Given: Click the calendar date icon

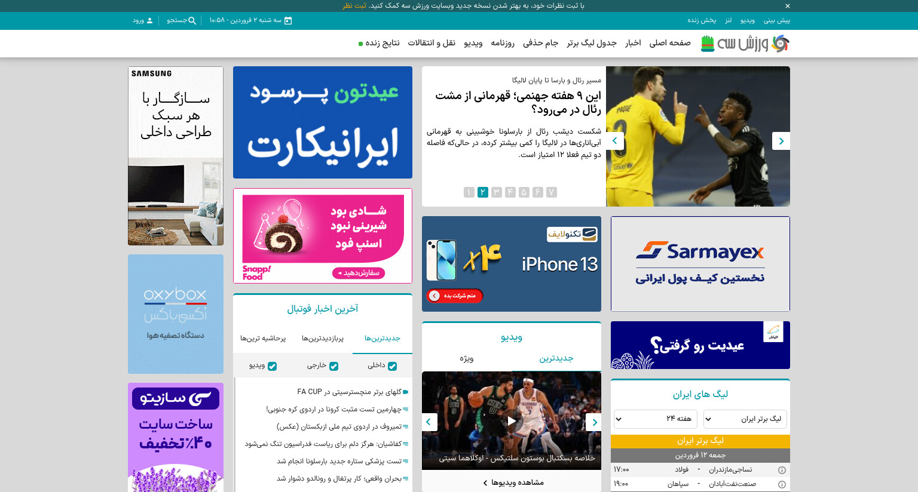Looking at the screenshot, I should (x=288, y=20).
